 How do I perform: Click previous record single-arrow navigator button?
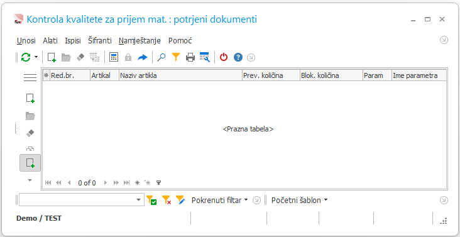click(x=69, y=183)
